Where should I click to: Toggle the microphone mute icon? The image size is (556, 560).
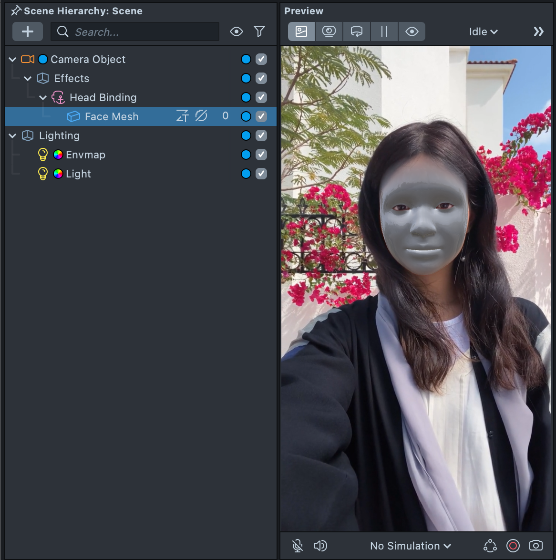(298, 546)
